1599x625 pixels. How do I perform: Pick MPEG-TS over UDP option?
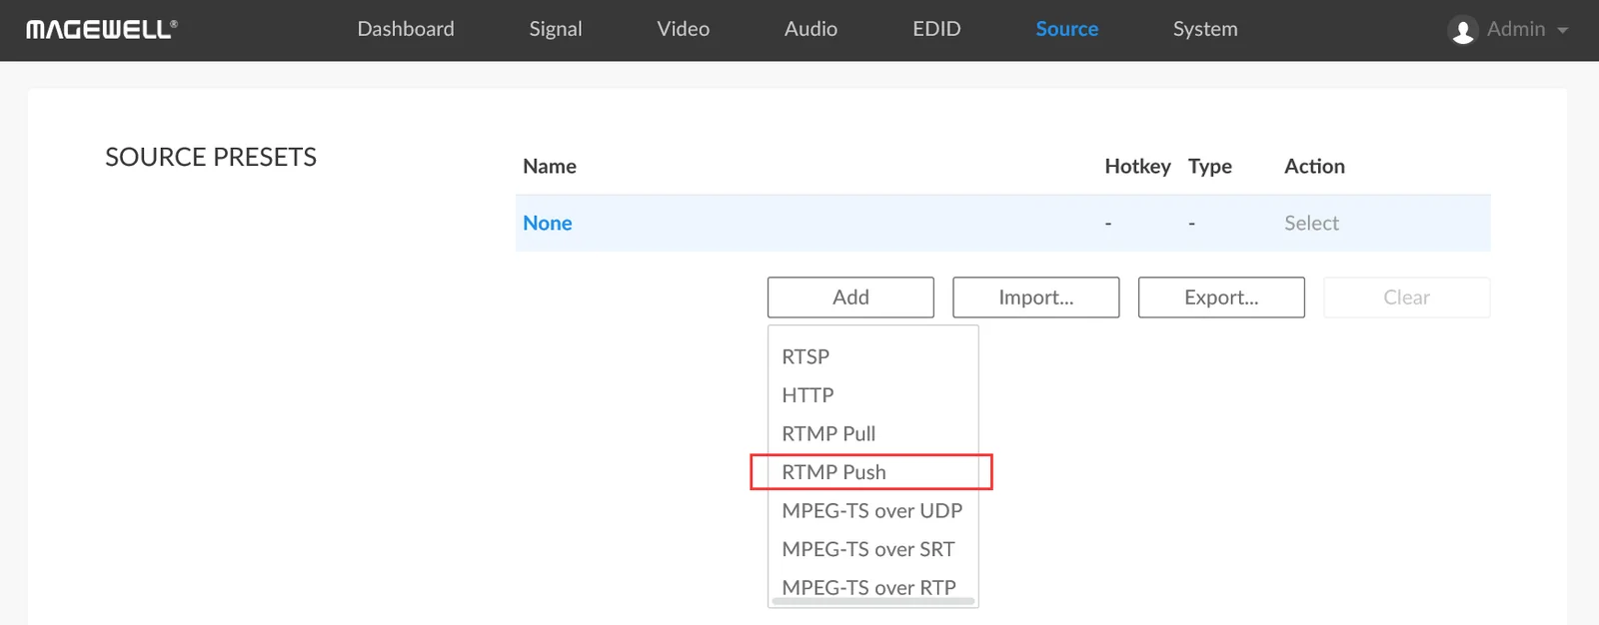tap(871, 510)
